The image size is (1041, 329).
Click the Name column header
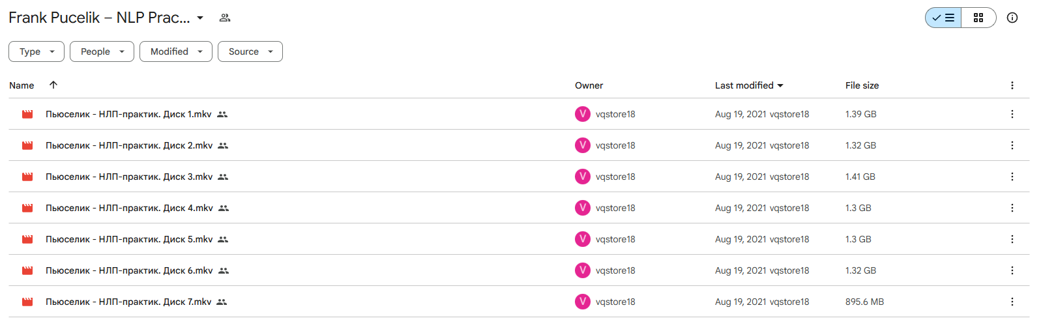tap(22, 85)
